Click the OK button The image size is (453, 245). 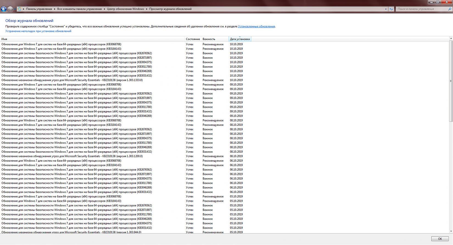(x=440, y=239)
